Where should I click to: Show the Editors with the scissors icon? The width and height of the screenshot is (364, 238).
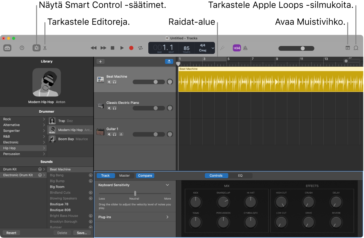(x=45, y=48)
